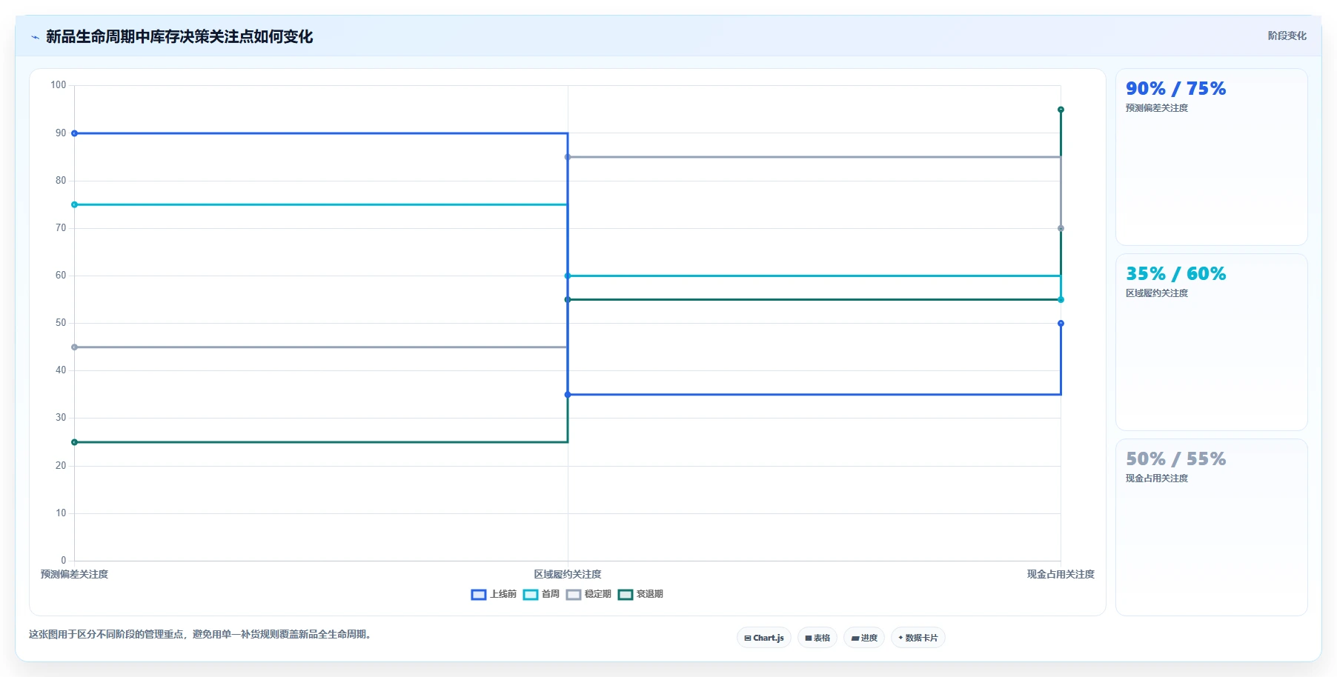Select the 衰退期 data point at 95
Image resolution: width=1337 pixels, height=677 pixels.
point(1061,110)
